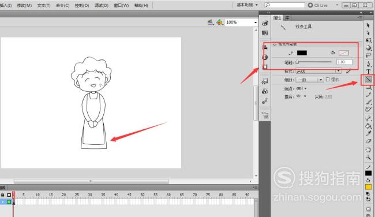Viewport: 375px width, 217px height.
Task: Select the Hand tool
Action: (x=368, y=150)
